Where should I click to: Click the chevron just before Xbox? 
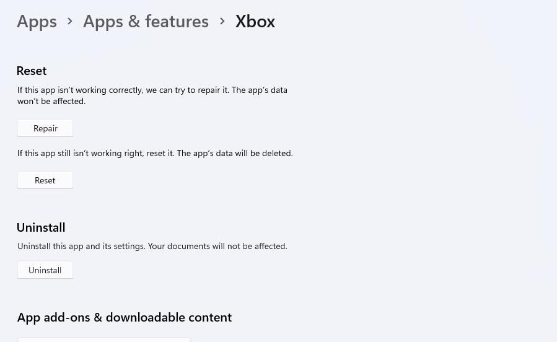click(222, 21)
